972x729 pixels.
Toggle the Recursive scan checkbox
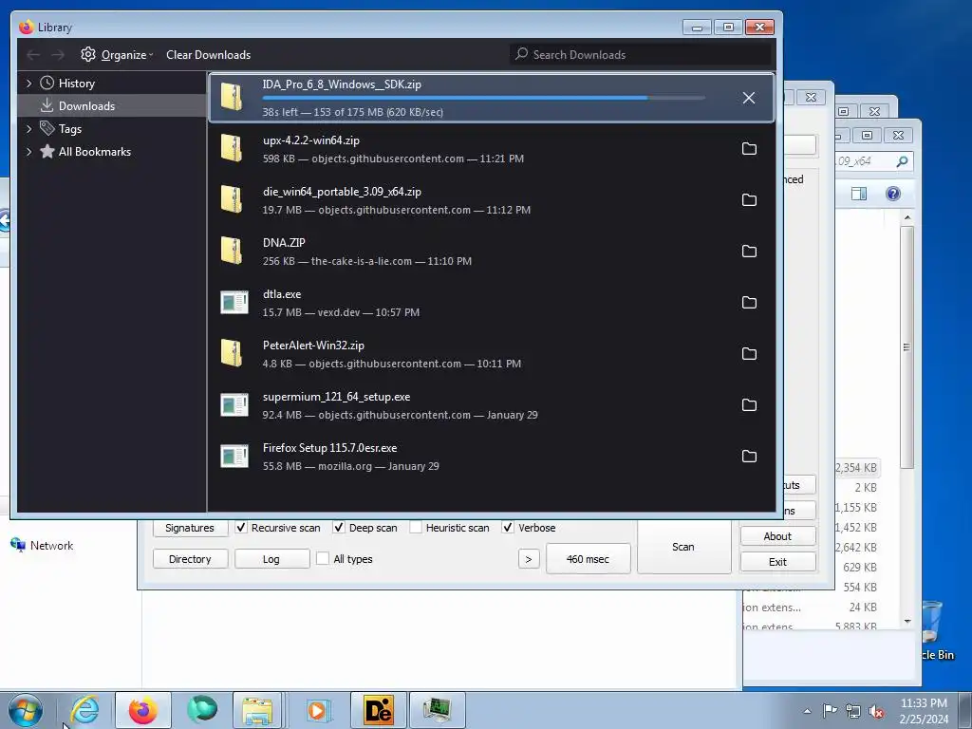(241, 528)
